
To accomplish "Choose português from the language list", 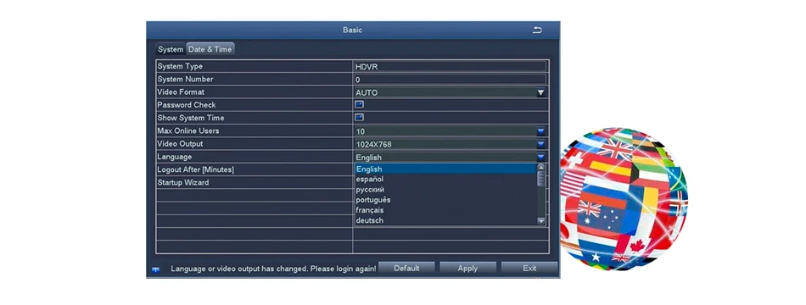I will tap(445, 200).
